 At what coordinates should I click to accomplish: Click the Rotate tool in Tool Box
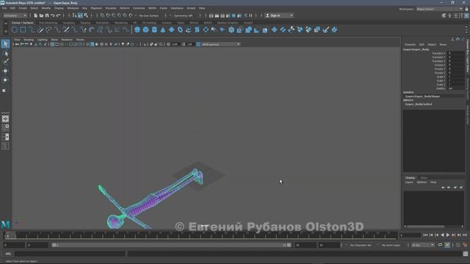coord(5,80)
